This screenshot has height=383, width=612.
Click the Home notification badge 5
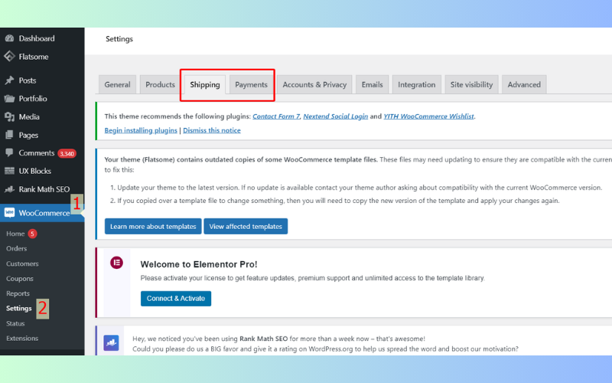click(32, 234)
